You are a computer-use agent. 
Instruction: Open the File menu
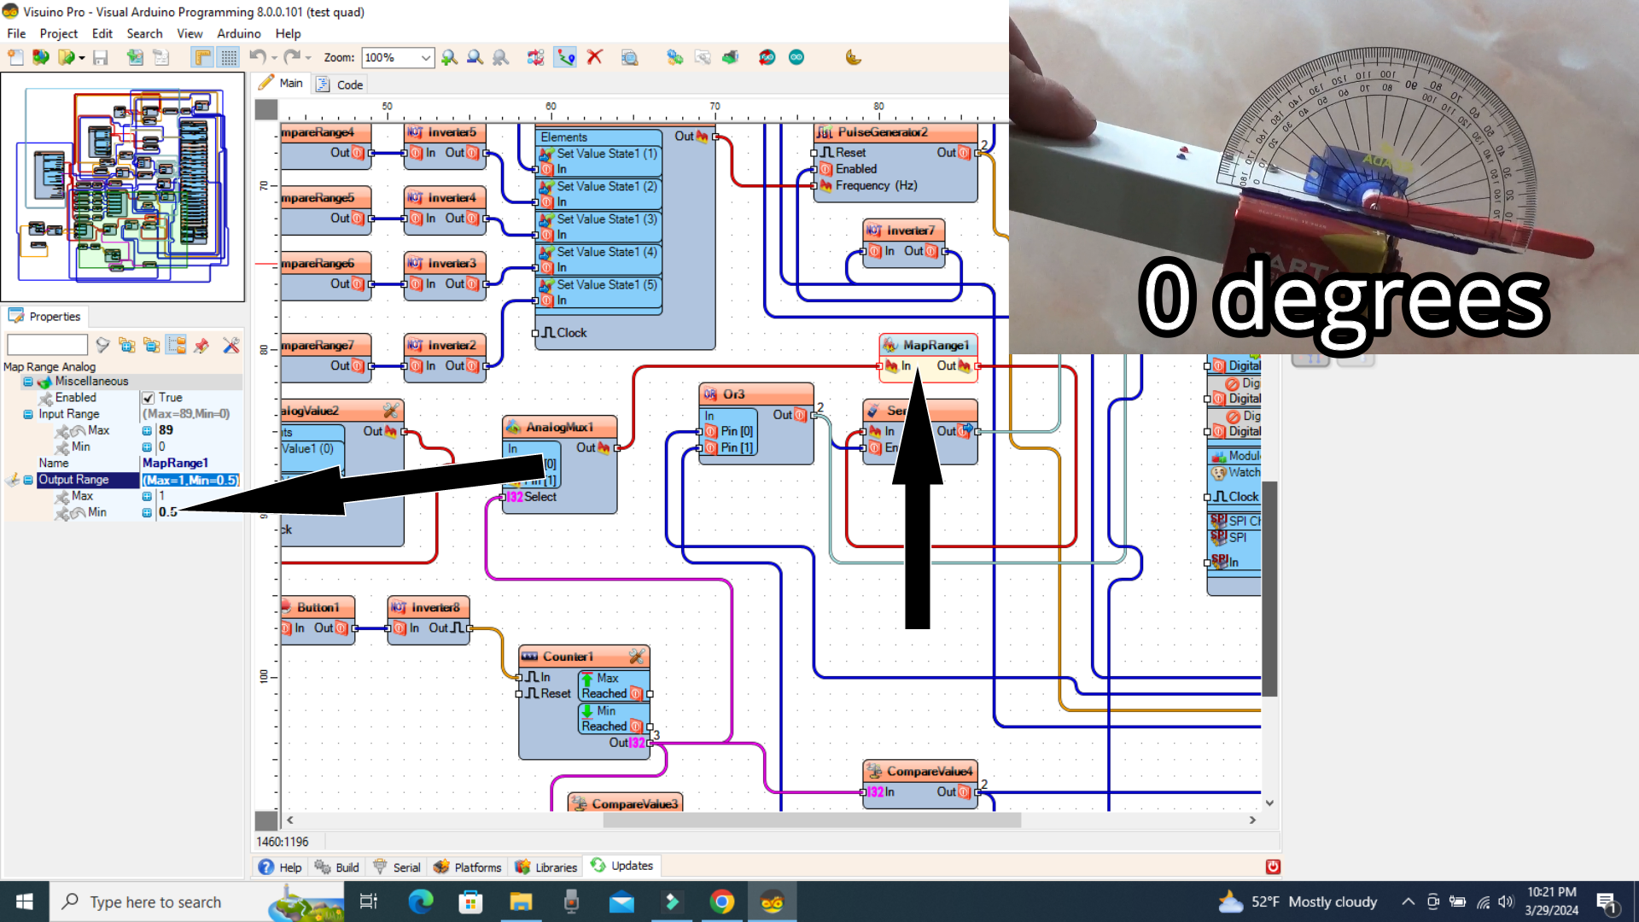[16, 33]
